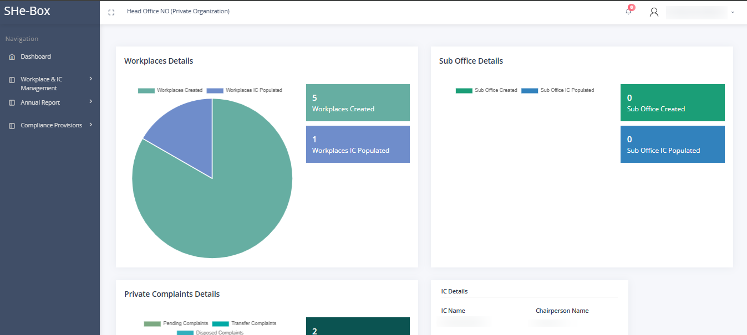Open the notifications bell icon
The width and height of the screenshot is (747, 335).
[x=628, y=12]
